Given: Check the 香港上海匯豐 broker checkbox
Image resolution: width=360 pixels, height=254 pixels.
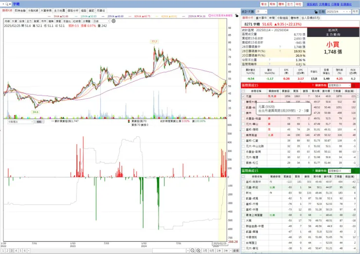Looking at the screenshot, I should tap(243, 215).
